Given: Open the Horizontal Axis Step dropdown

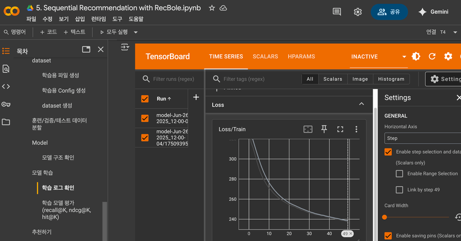Looking at the screenshot, I should tap(423, 138).
